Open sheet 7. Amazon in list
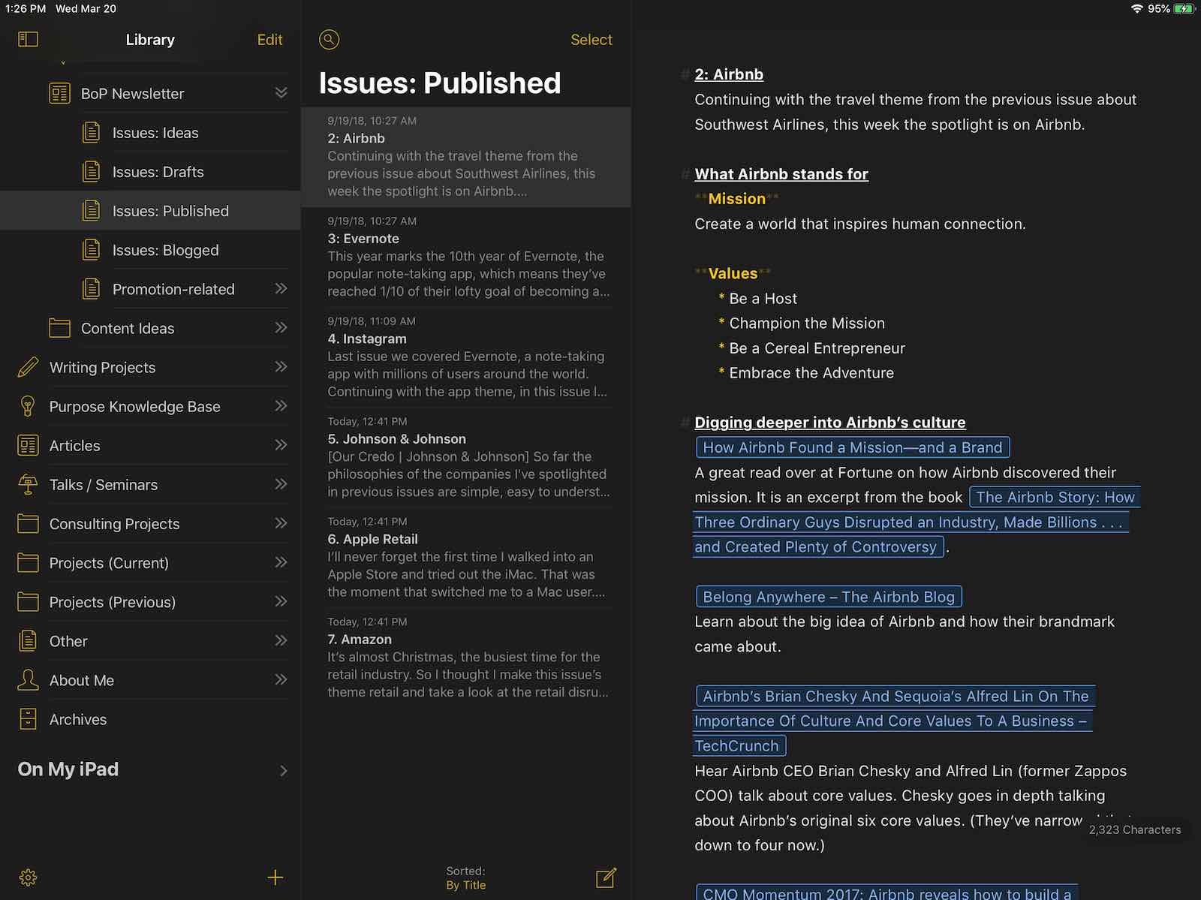This screenshot has width=1201, height=900. coord(465,658)
